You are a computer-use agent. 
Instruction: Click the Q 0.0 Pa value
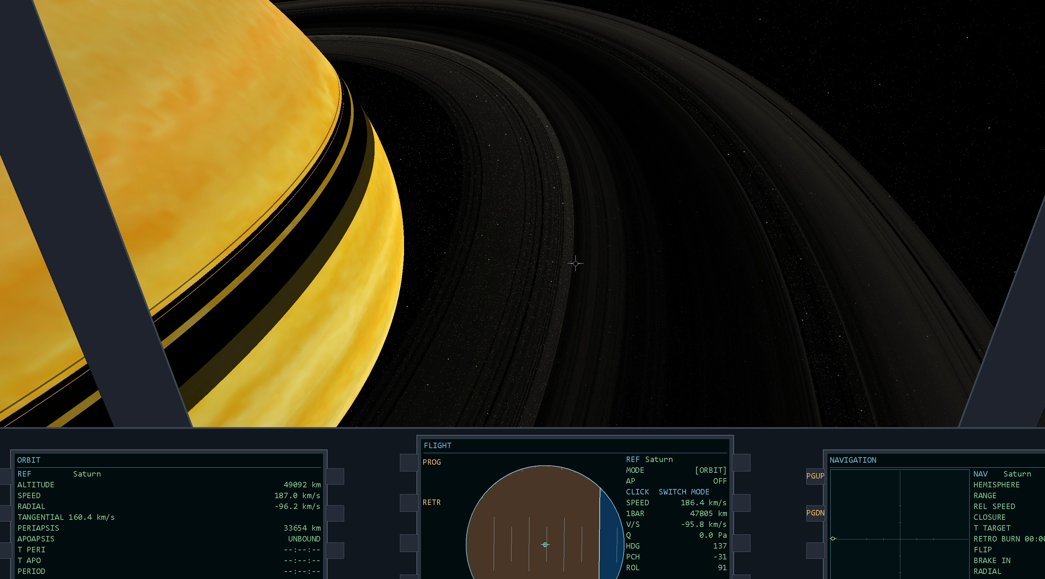tap(713, 535)
